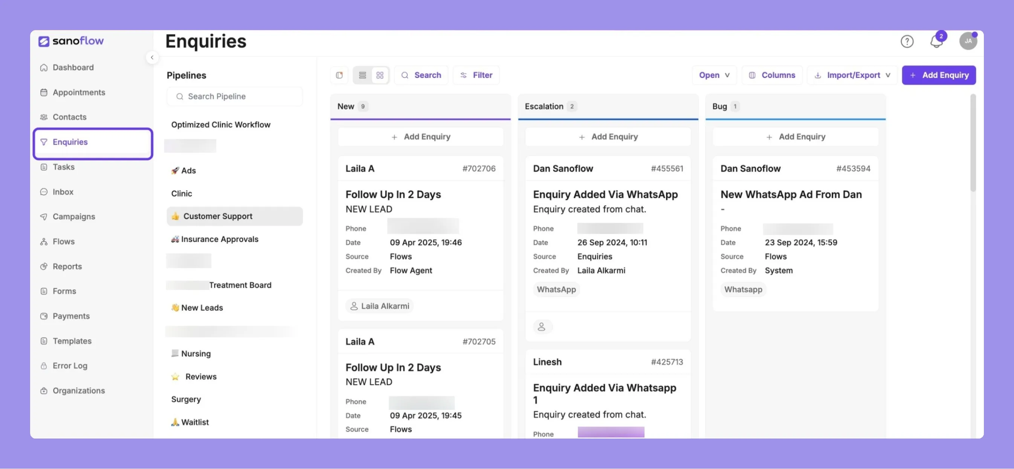This screenshot has height=469, width=1014.
Task: Click Laila Alkarmi assignee chip
Action: click(x=379, y=306)
